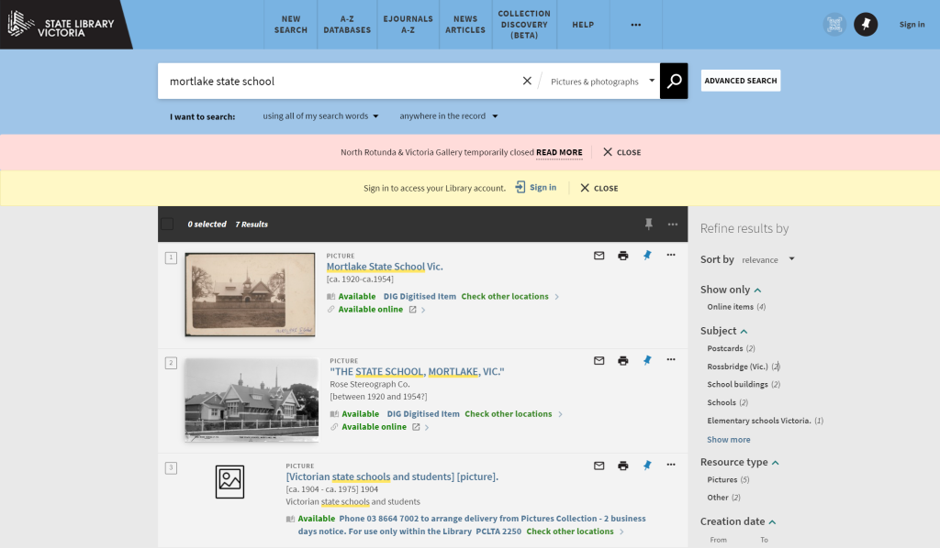The height and width of the screenshot is (548, 940).
Task: Email the first Mortlake State School result
Action: [599, 256]
